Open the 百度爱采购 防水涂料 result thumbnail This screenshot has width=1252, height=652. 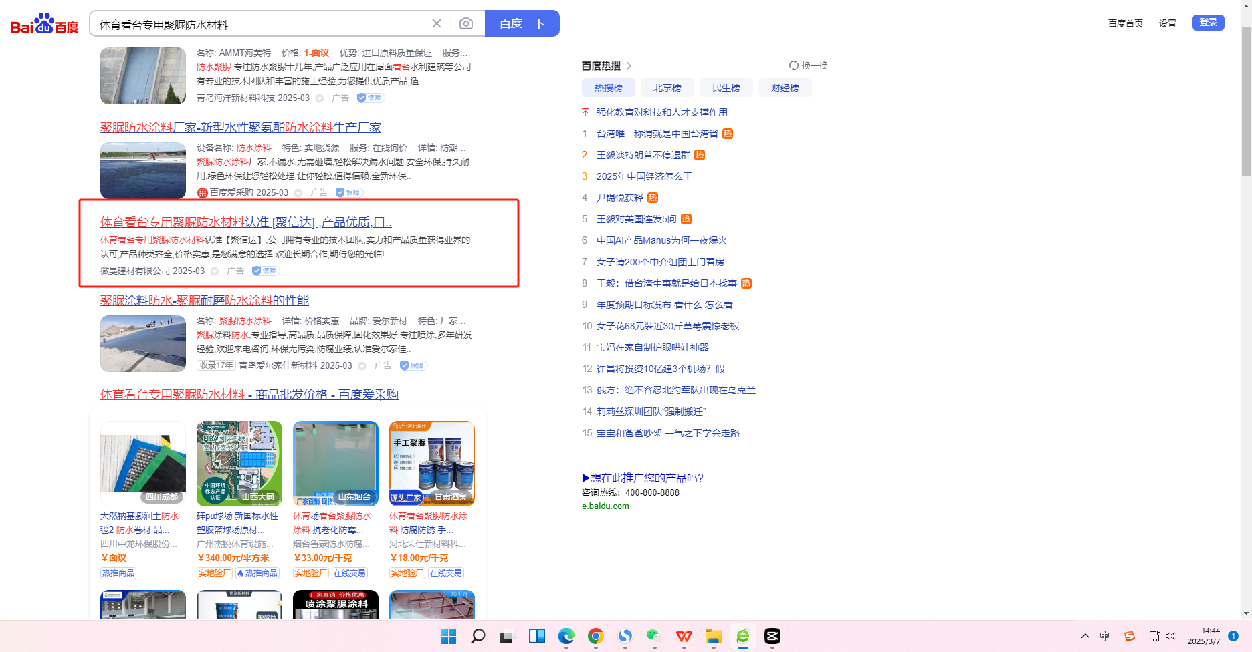[x=143, y=170]
